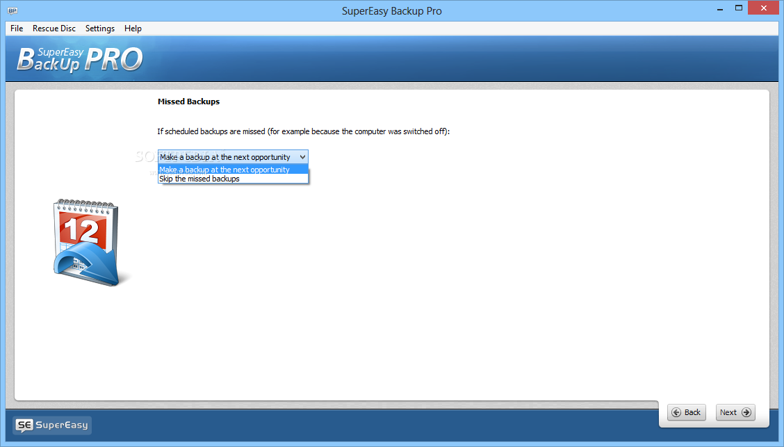Open the Settings menu
Image resolution: width=784 pixels, height=447 pixels.
click(100, 29)
